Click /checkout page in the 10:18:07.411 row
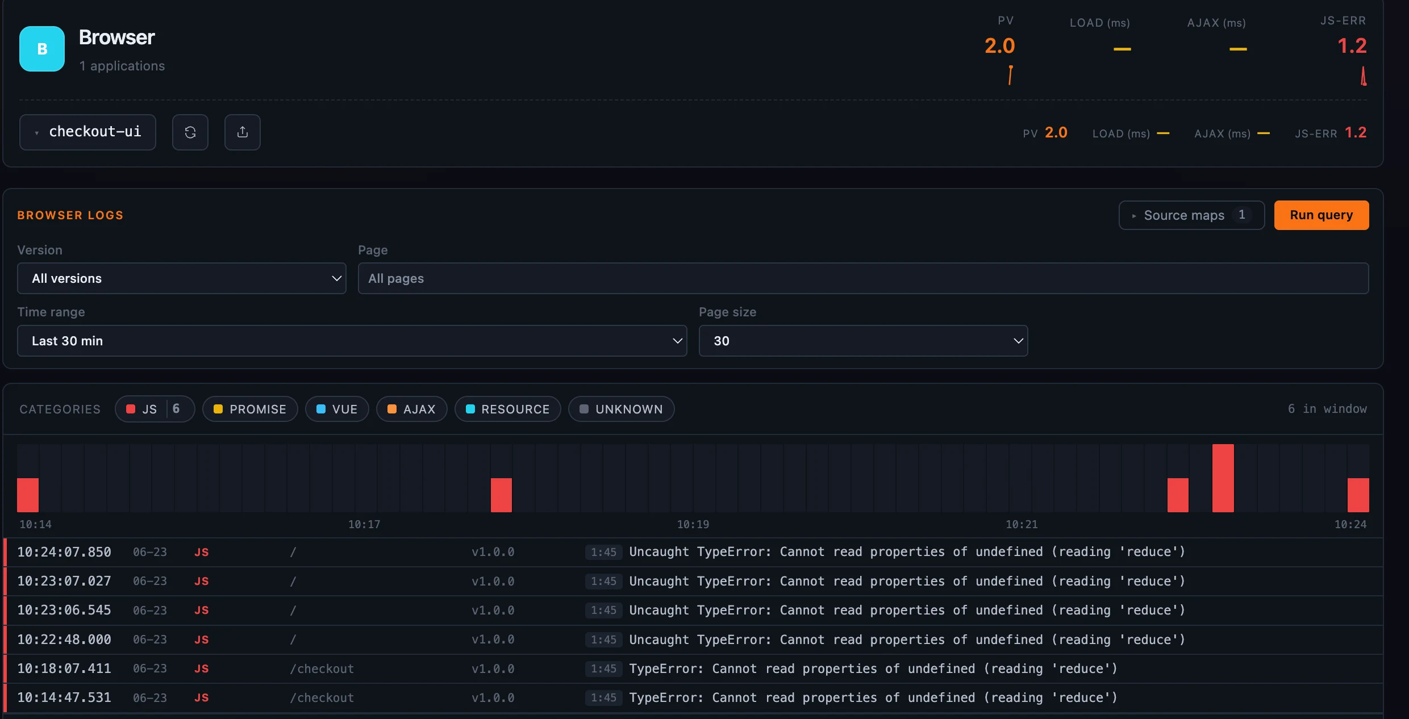 [x=322, y=669]
